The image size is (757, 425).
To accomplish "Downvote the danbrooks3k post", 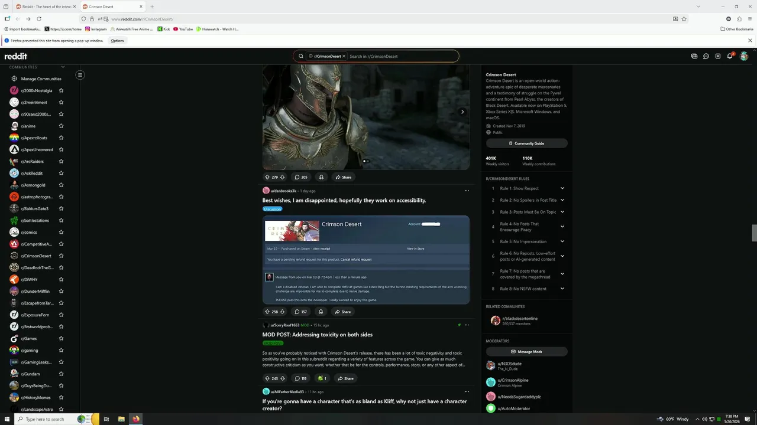I will [x=283, y=312].
